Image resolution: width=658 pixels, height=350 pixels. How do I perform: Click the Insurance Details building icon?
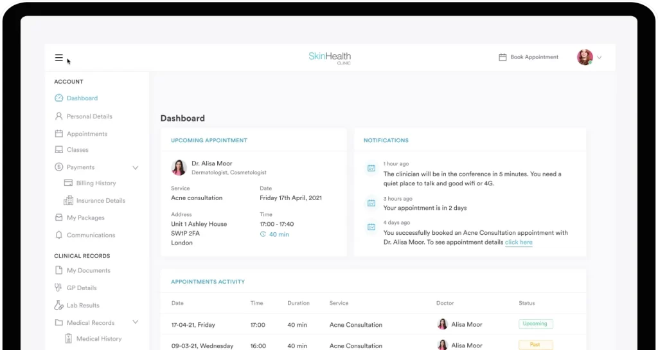[x=69, y=201]
